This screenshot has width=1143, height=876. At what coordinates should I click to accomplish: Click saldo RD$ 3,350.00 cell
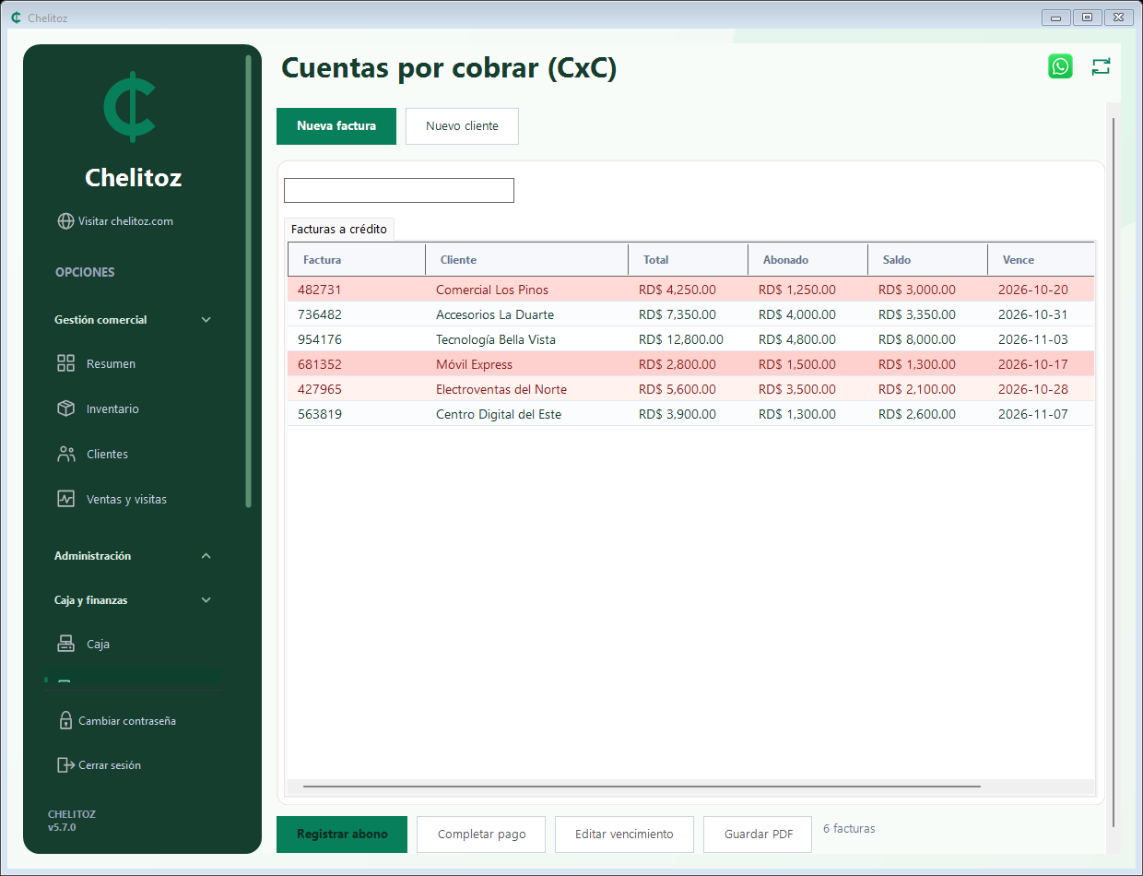click(917, 314)
